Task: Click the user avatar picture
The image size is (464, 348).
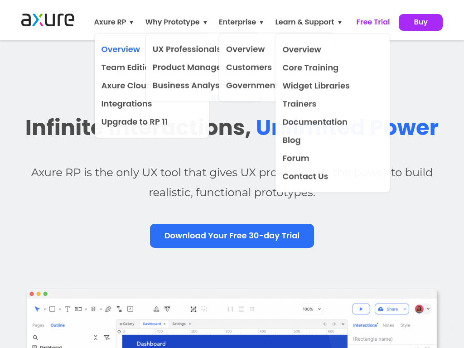Action: pyautogui.click(x=419, y=309)
